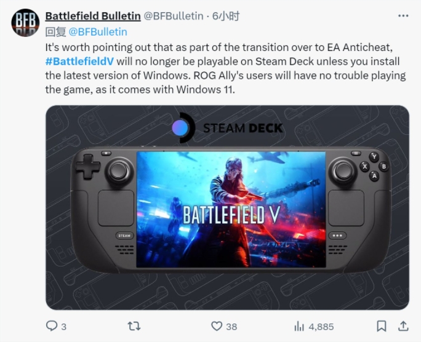The image size is (421, 342).
Task: Open the 6小时 timestamp link
Action: (x=225, y=16)
